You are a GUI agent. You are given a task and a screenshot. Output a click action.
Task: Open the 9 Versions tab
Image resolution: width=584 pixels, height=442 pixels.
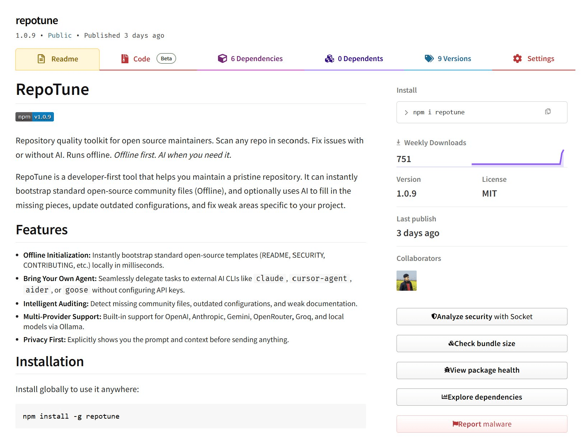coord(448,59)
